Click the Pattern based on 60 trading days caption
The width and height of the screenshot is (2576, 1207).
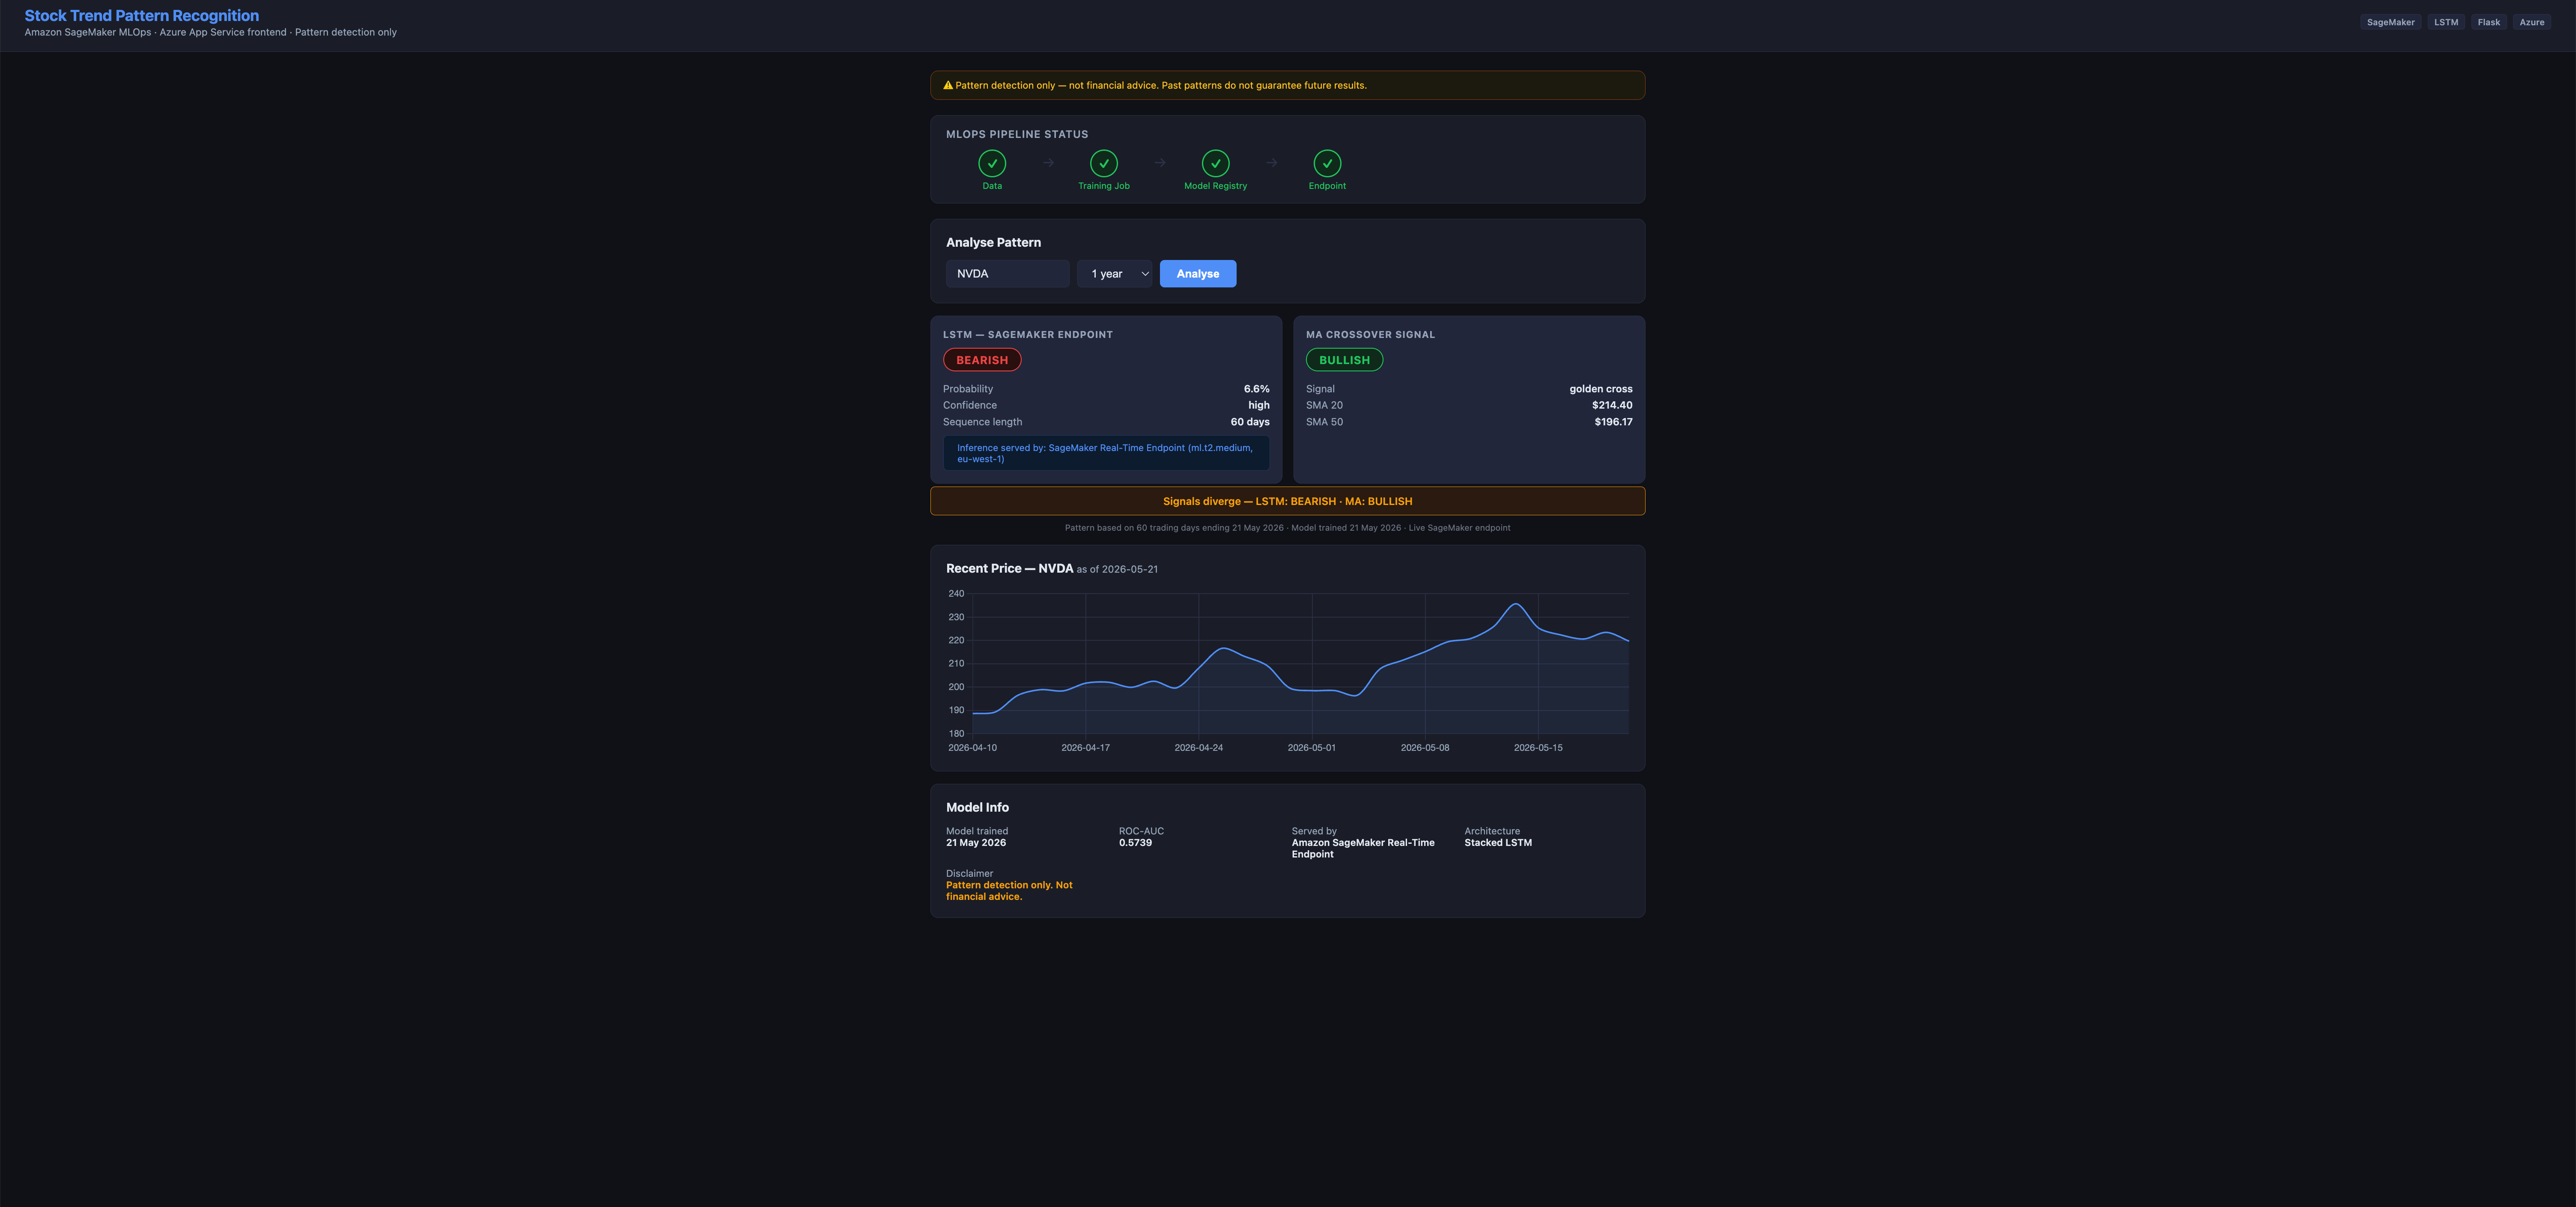pos(1287,528)
